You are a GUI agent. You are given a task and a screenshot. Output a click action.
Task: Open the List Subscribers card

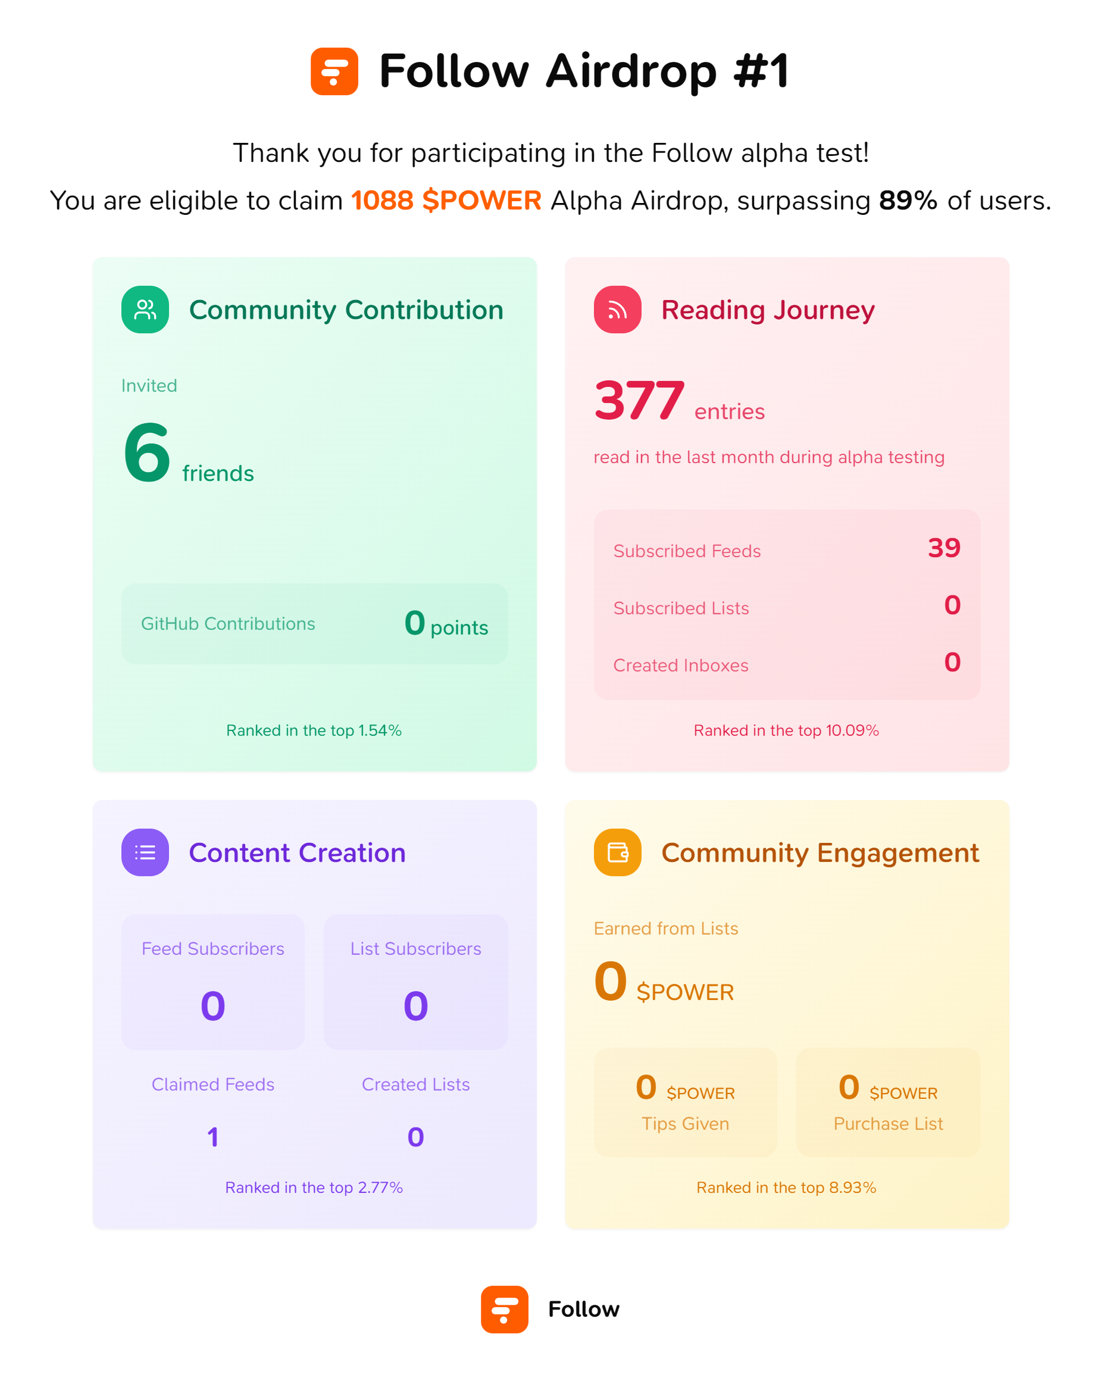point(415,982)
